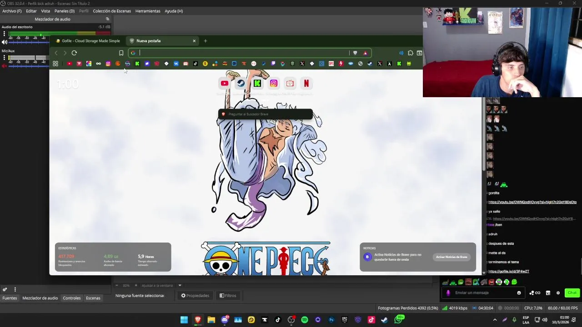
Task: Reload the browser page
Action: (x=74, y=53)
